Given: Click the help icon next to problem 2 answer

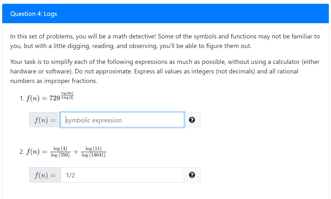Looking at the screenshot, I should (x=192, y=175).
